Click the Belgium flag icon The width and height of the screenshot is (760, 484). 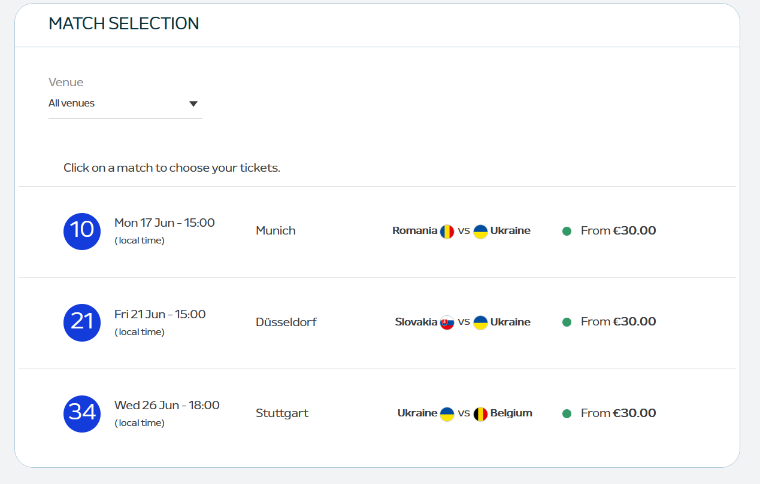pos(480,414)
